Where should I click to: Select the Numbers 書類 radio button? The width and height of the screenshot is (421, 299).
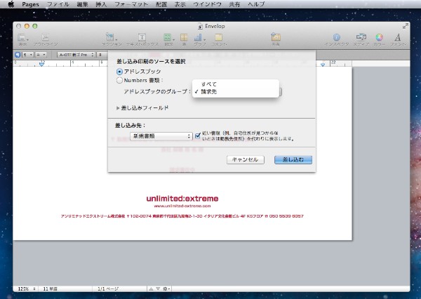tap(120, 80)
